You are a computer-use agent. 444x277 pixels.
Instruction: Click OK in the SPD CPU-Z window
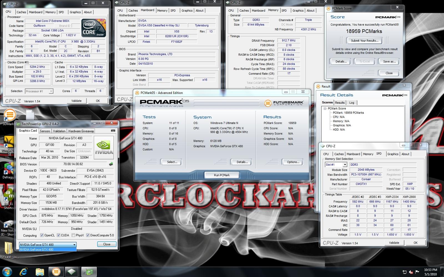tap(415, 243)
